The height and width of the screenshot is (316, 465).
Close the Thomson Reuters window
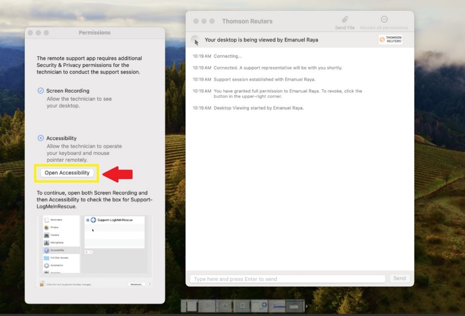(x=196, y=21)
